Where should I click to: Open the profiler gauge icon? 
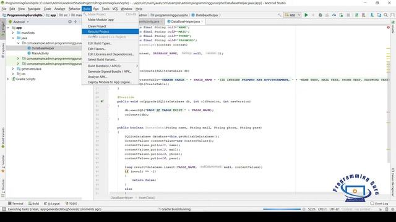coord(334,15)
